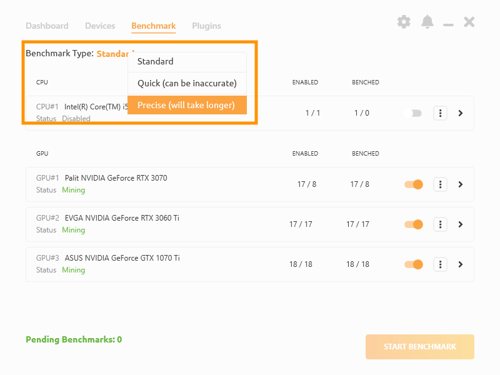The width and height of the screenshot is (500, 375).
Task: Open the three-dot menu for GPU#2 RTX 3060 Ti
Action: pos(440,224)
